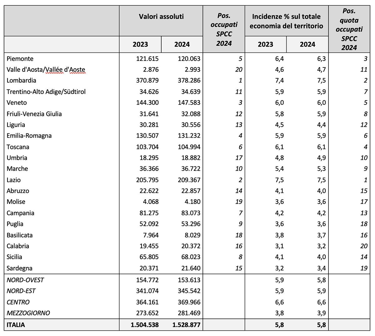
Task: Select Lazio's 2023 value 205.795
Action: [x=146, y=180]
